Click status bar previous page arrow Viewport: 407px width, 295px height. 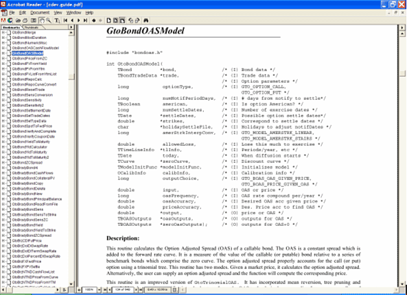(110, 290)
